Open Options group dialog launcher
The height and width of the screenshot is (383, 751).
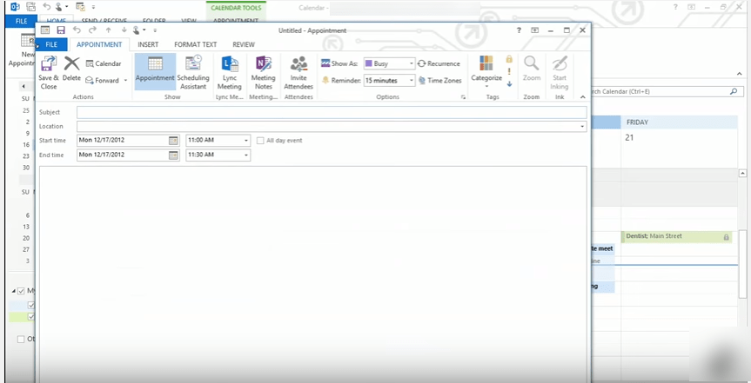pyautogui.click(x=463, y=97)
